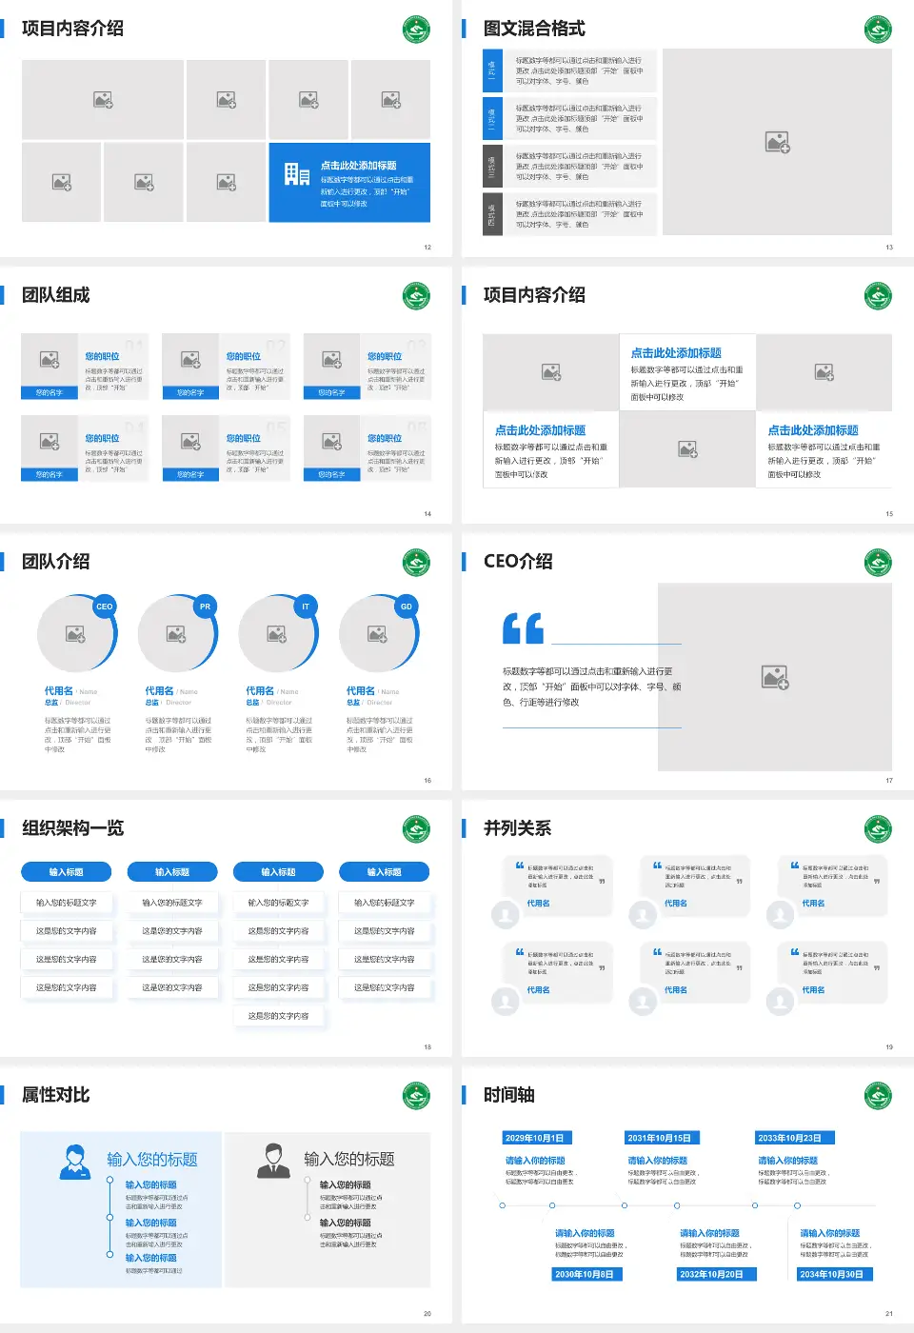914x1333 pixels.
Task: Click the 团队组成 slide heading
Action: [56, 295]
